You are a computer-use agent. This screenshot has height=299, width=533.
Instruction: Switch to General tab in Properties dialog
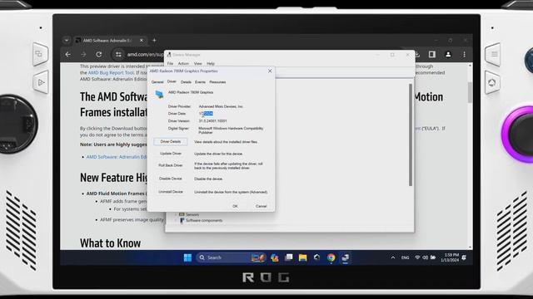click(x=157, y=82)
